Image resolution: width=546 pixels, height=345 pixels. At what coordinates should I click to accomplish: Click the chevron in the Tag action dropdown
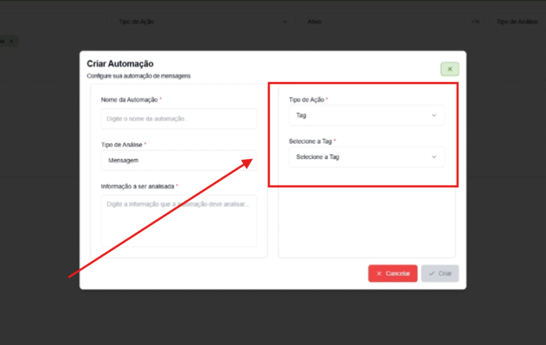pos(433,115)
